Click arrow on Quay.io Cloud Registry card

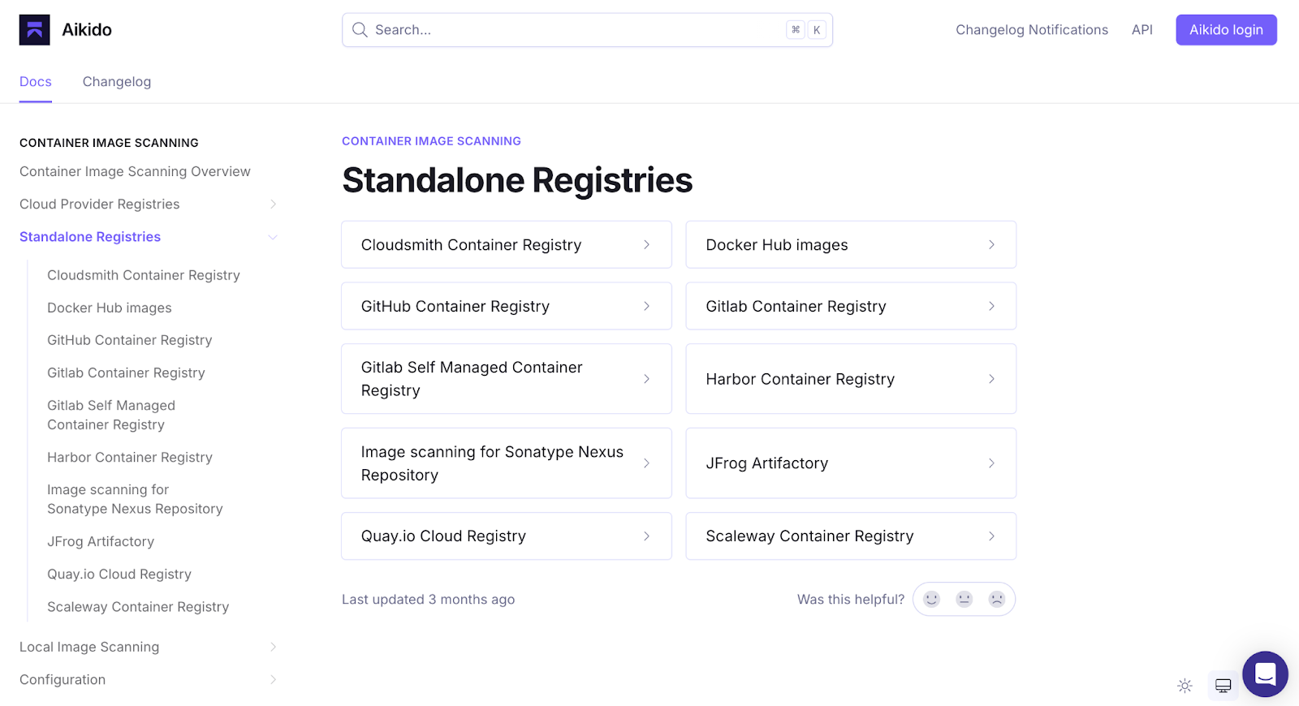click(647, 536)
